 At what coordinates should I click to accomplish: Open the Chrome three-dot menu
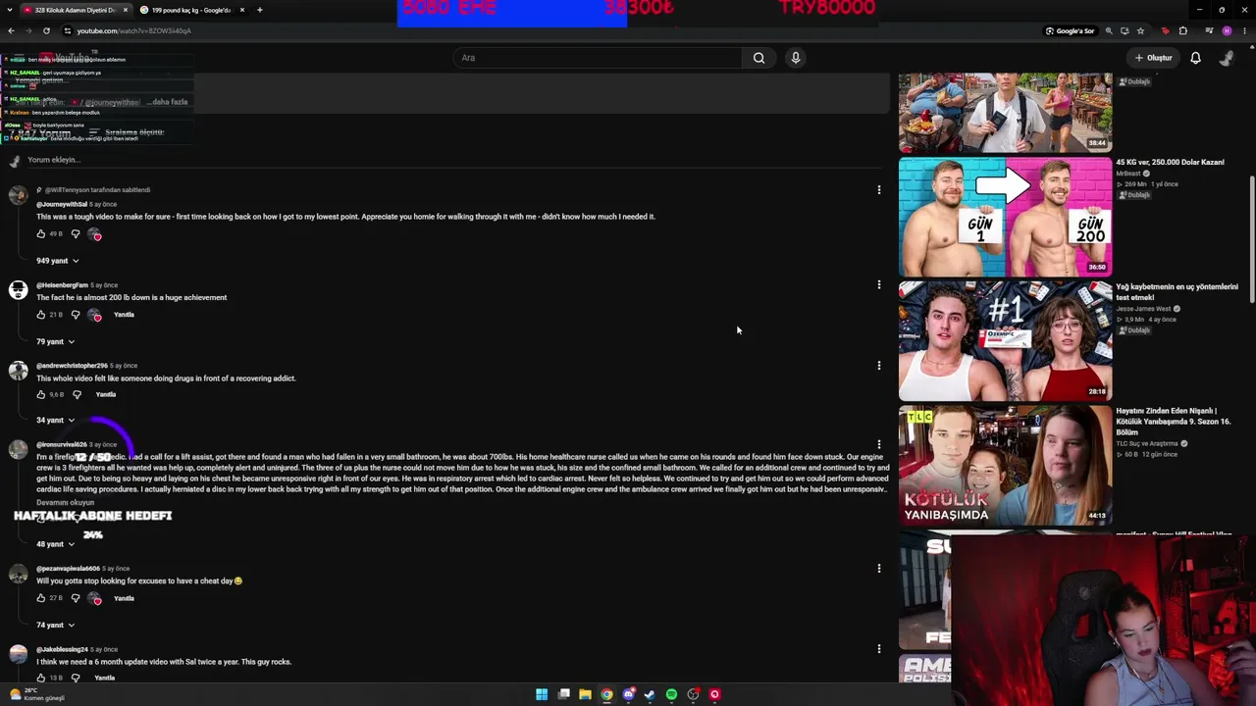(x=1245, y=30)
